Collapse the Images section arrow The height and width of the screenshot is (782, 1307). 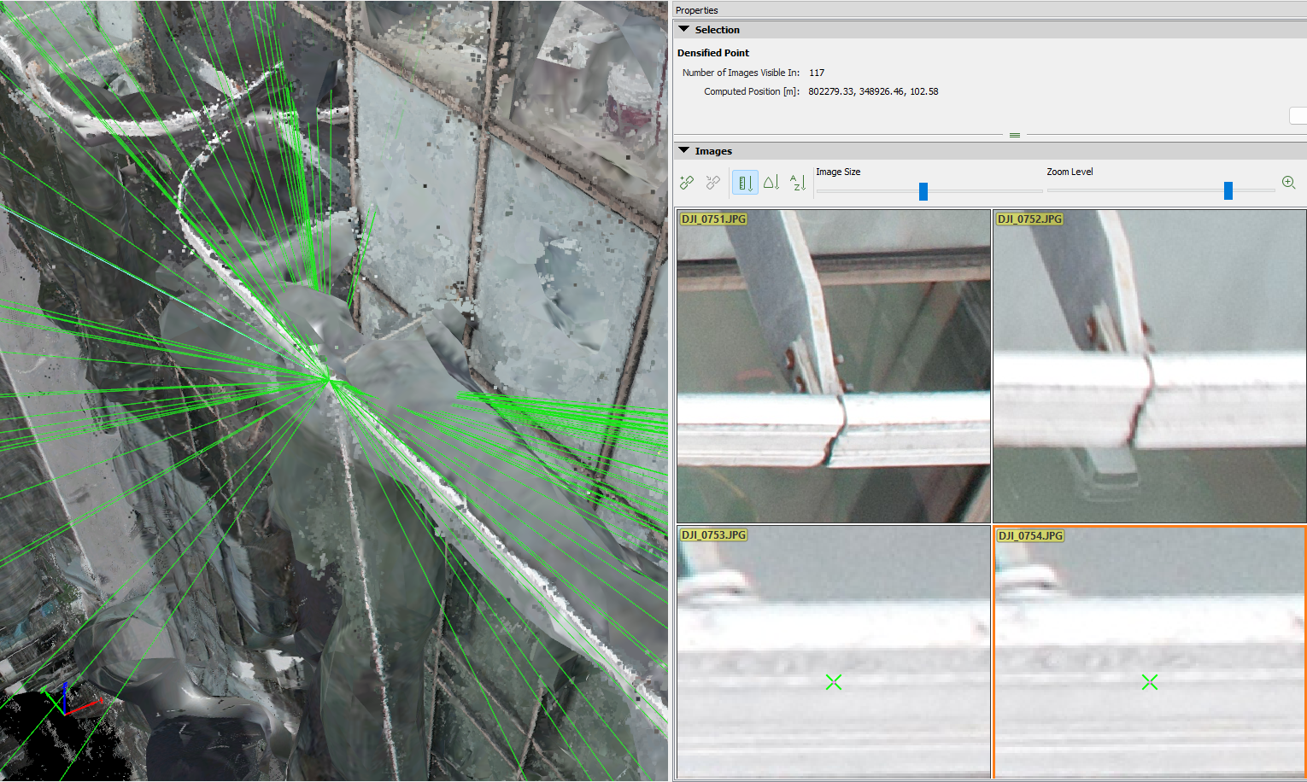[684, 151]
